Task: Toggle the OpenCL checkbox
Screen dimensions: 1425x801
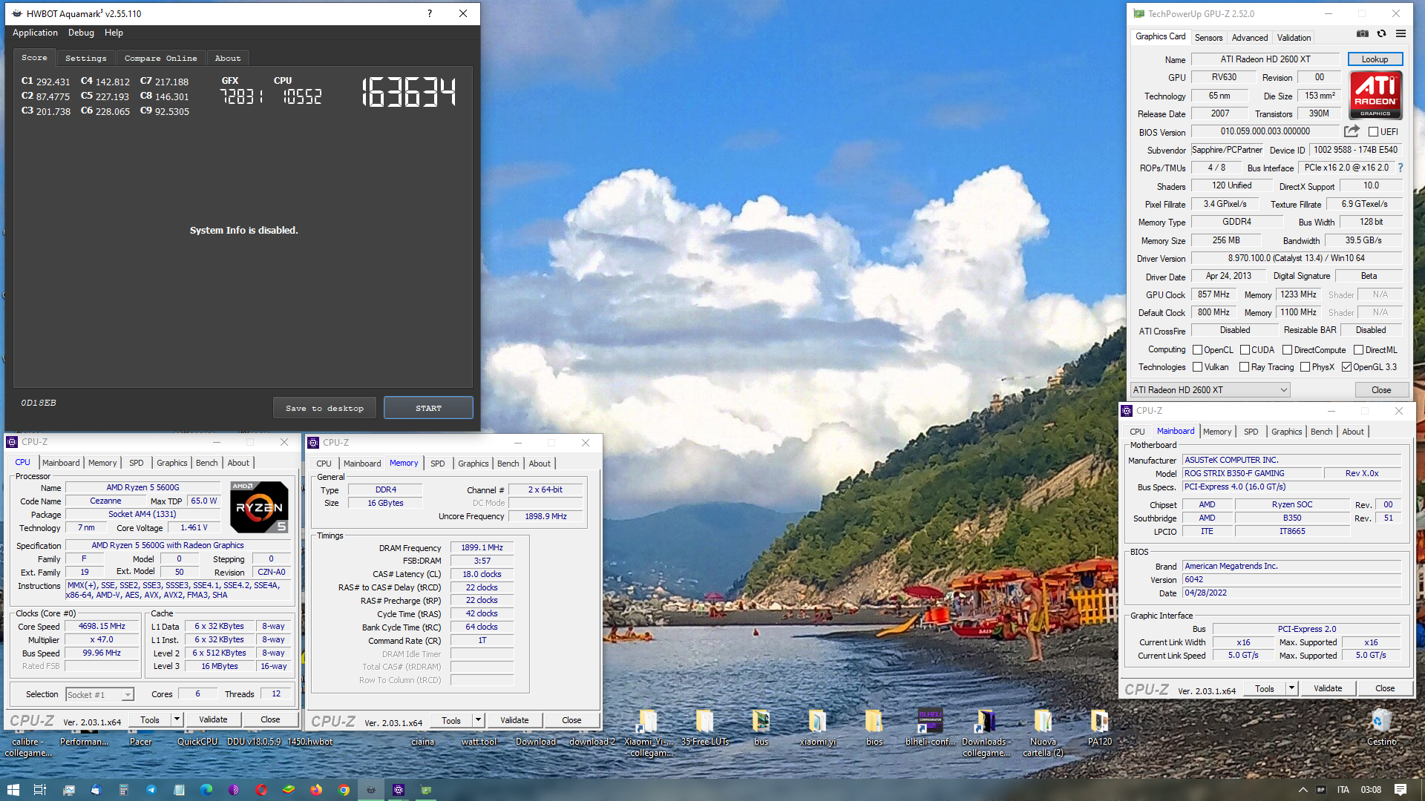Action: 1197,350
